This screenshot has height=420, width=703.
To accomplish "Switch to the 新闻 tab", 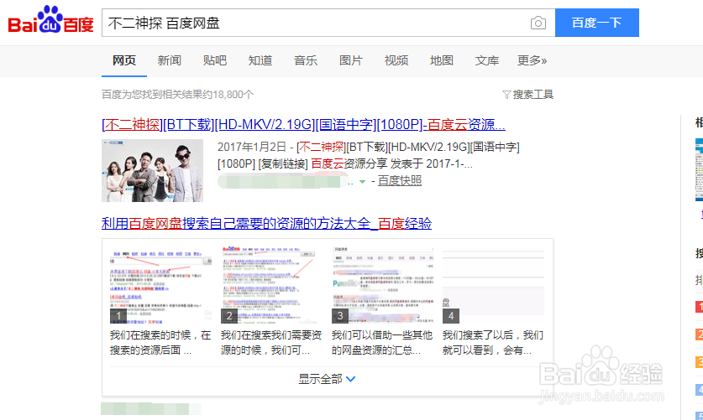I will (x=170, y=60).
